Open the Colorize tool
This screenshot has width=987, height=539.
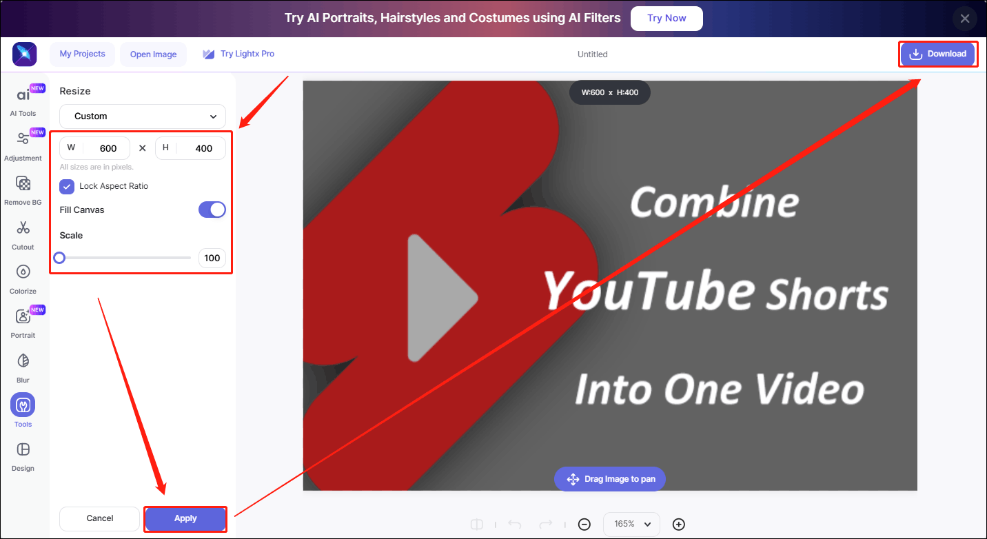[x=23, y=278]
